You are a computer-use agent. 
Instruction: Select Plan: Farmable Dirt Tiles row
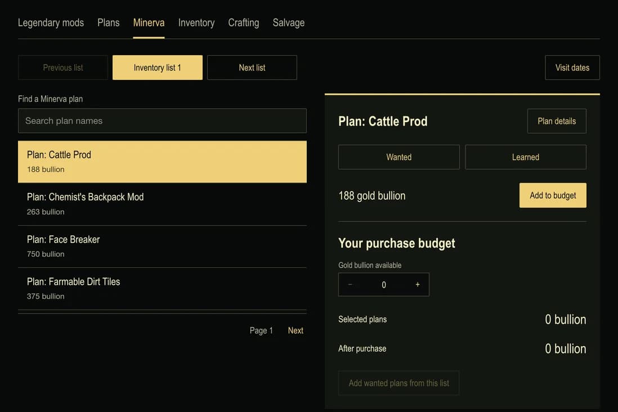point(163,289)
